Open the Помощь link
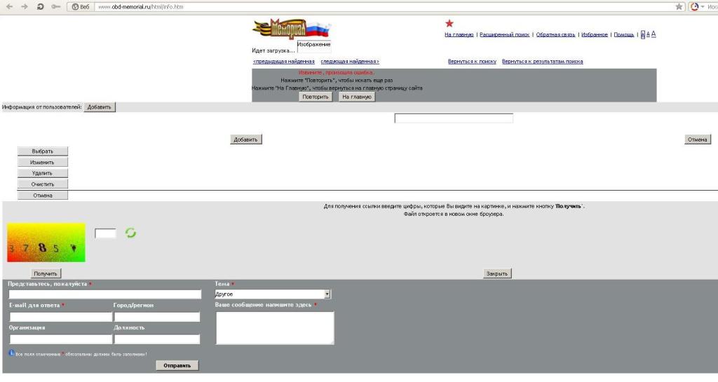The width and height of the screenshot is (718, 382). click(x=623, y=35)
